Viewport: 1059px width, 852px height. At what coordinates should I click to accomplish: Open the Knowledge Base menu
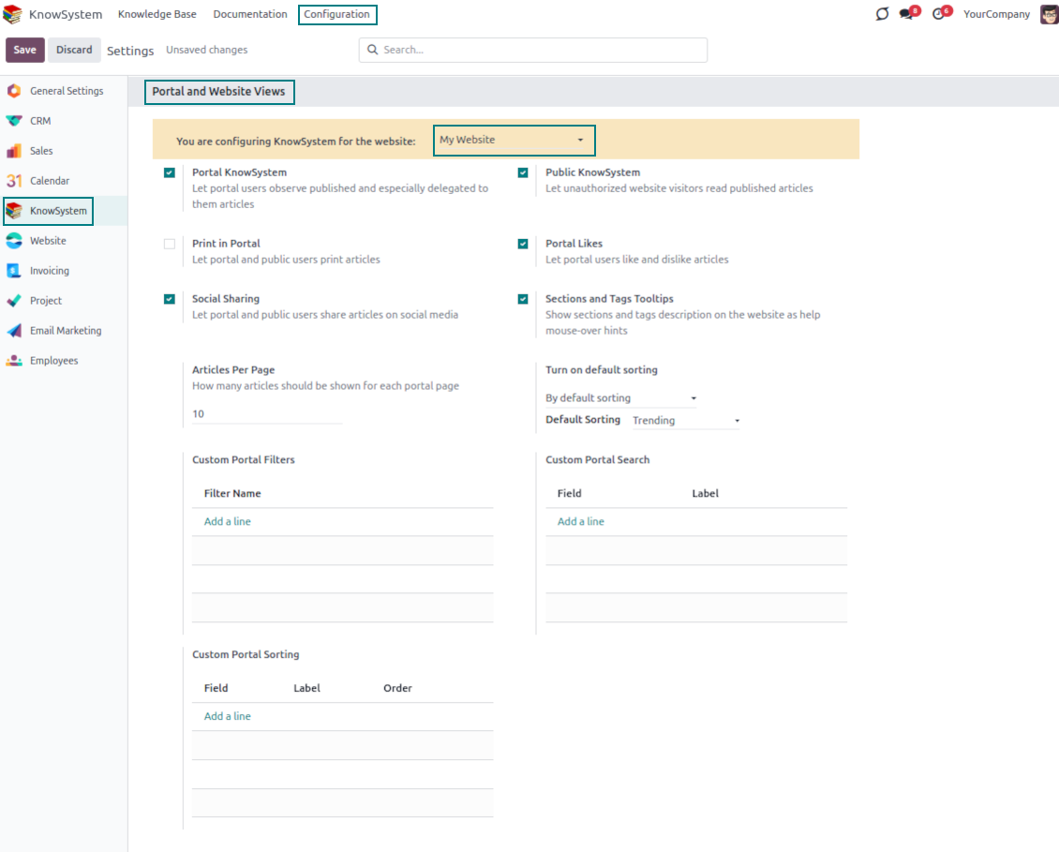tap(156, 14)
